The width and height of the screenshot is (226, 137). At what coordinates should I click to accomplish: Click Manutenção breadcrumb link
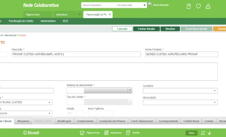pos(11,35)
